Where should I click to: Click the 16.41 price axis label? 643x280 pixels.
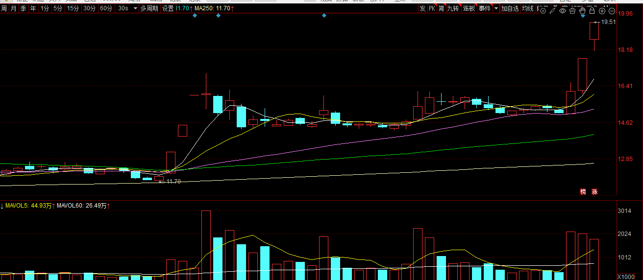(x=626, y=86)
